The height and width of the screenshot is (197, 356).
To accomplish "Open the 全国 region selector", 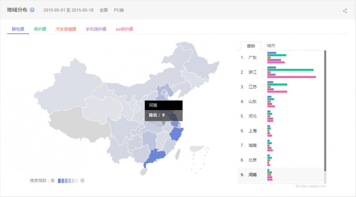I will 103,10.
